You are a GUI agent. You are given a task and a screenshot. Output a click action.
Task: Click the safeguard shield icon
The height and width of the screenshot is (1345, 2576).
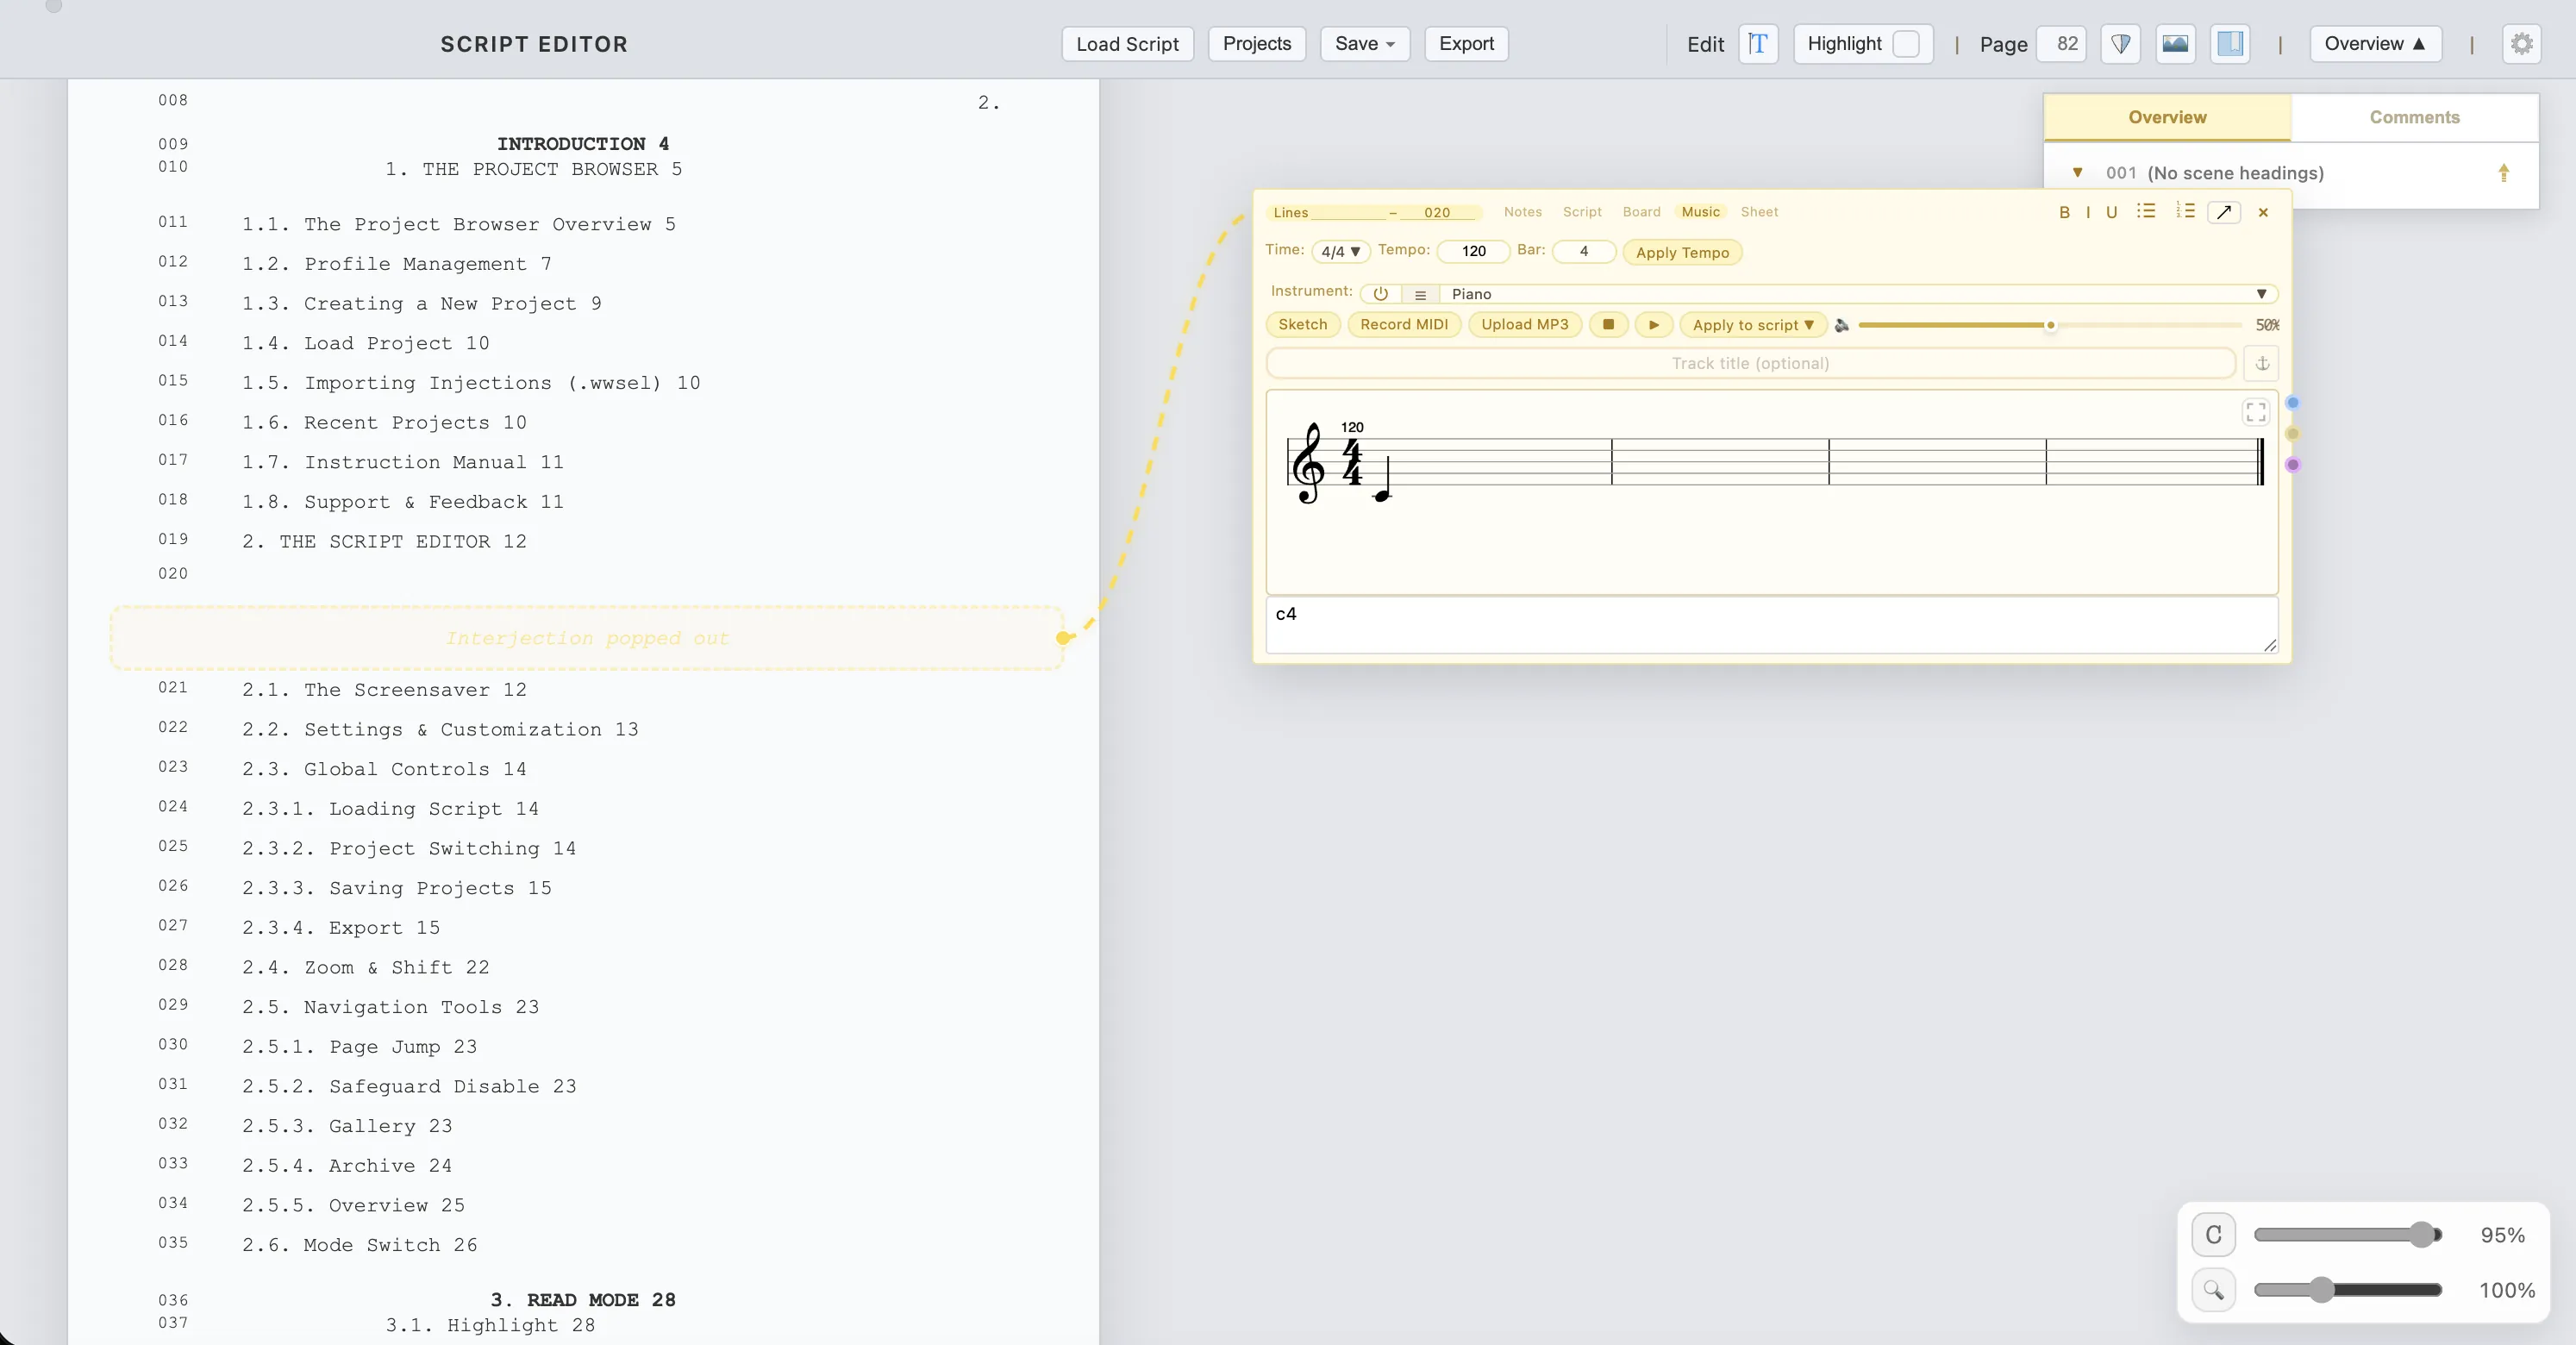pos(2120,44)
